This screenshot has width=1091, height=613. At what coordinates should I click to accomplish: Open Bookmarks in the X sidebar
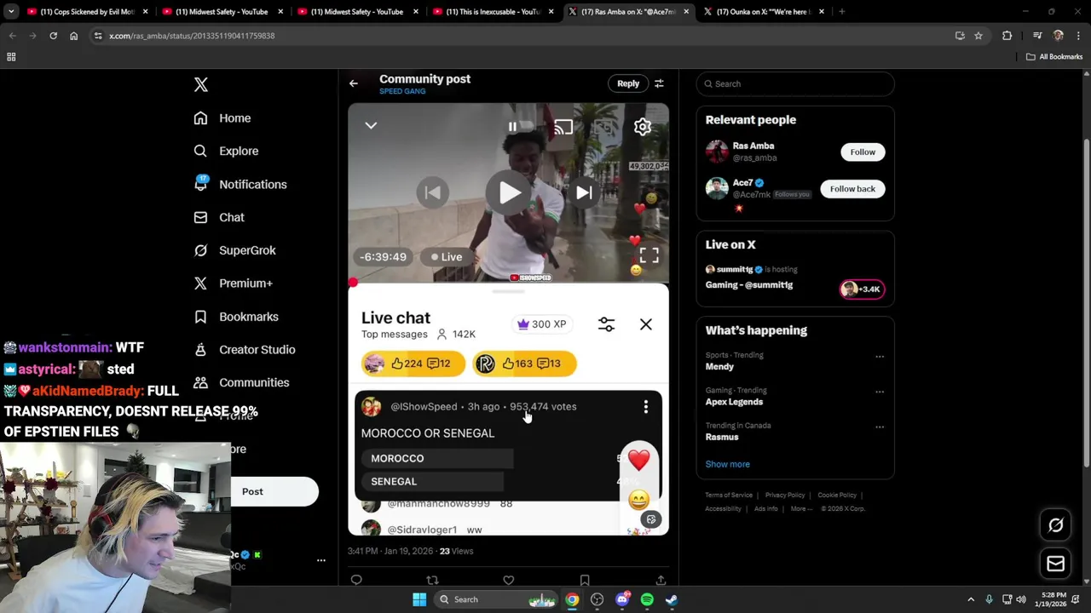click(x=236, y=317)
